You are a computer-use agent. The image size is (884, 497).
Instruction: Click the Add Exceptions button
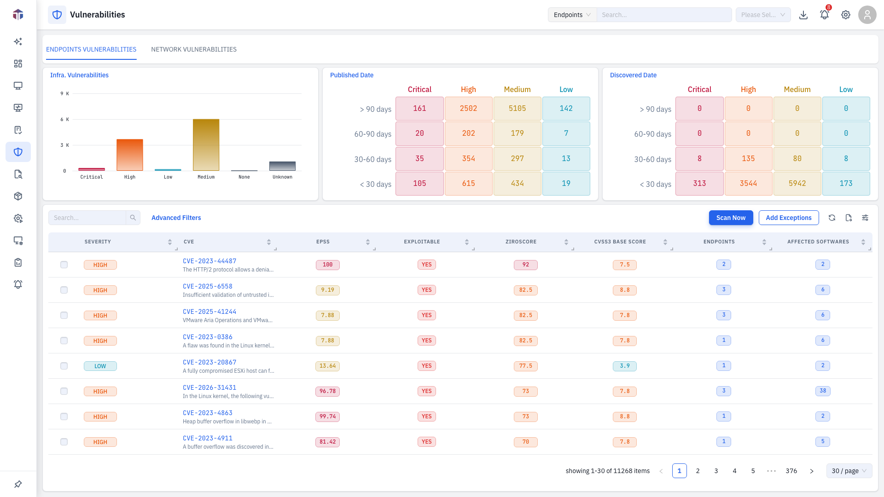[x=789, y=218]
